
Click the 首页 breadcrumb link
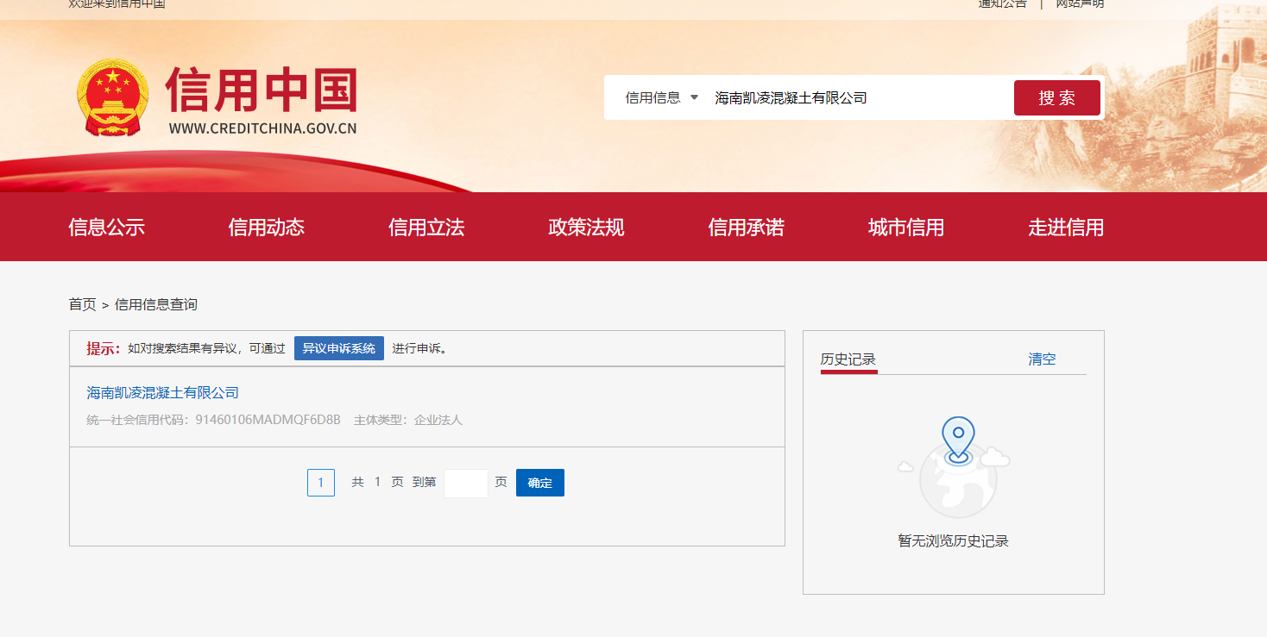(83, 304)
